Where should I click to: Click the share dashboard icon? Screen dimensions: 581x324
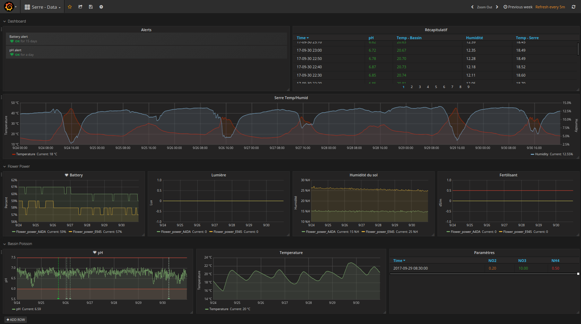pos(80,7)
